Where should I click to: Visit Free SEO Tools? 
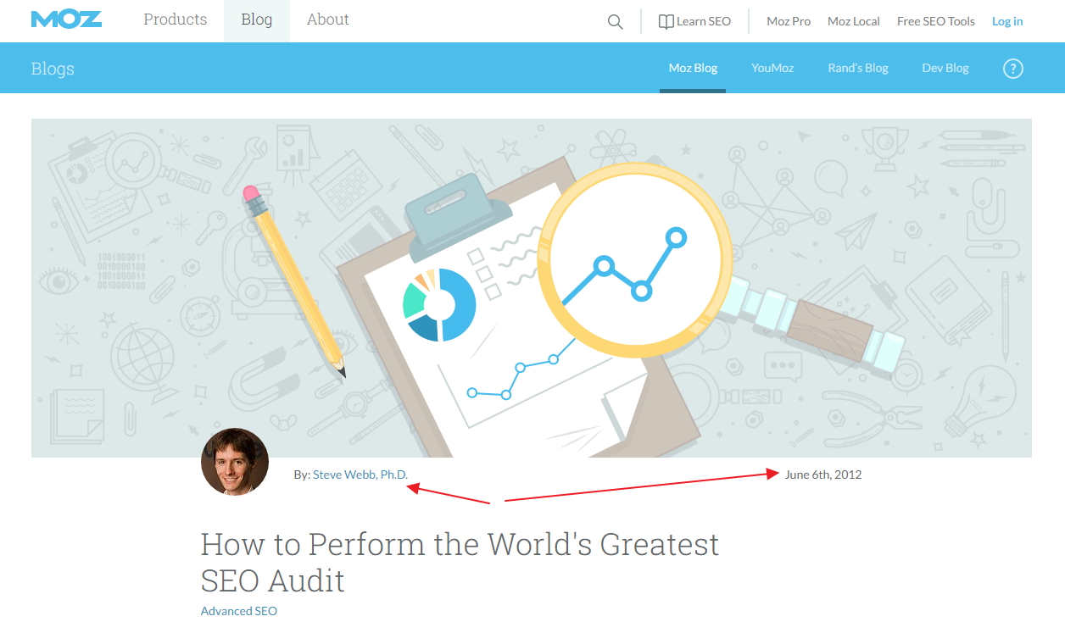click(936, 21)
